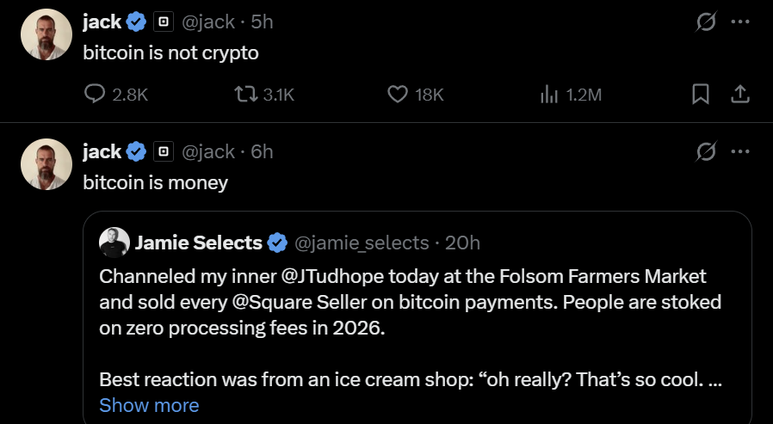Reply to the 'bitcoin is not crypto' post
The width and height of the screenshot is (773, 424).
click(x=96, y=95)
